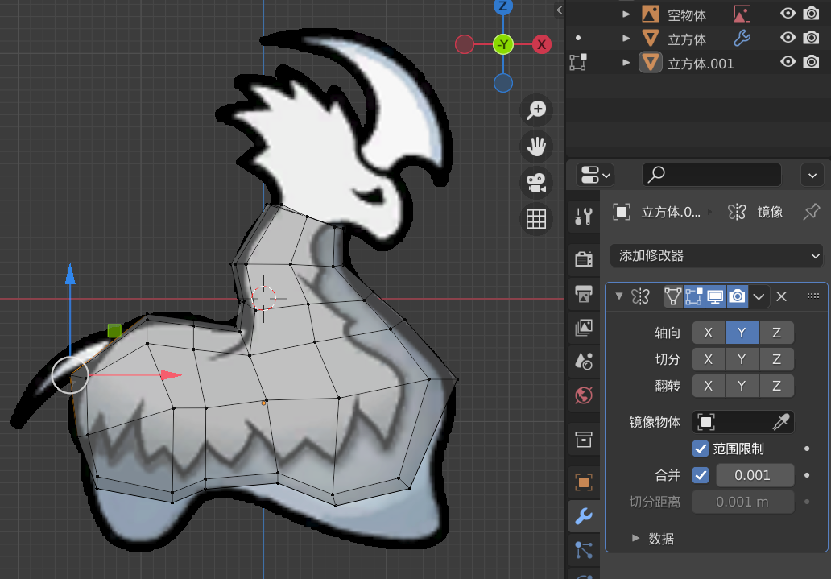Toggle the modifier's On Cage button
831x579 pixels.
tap(672, 296)
